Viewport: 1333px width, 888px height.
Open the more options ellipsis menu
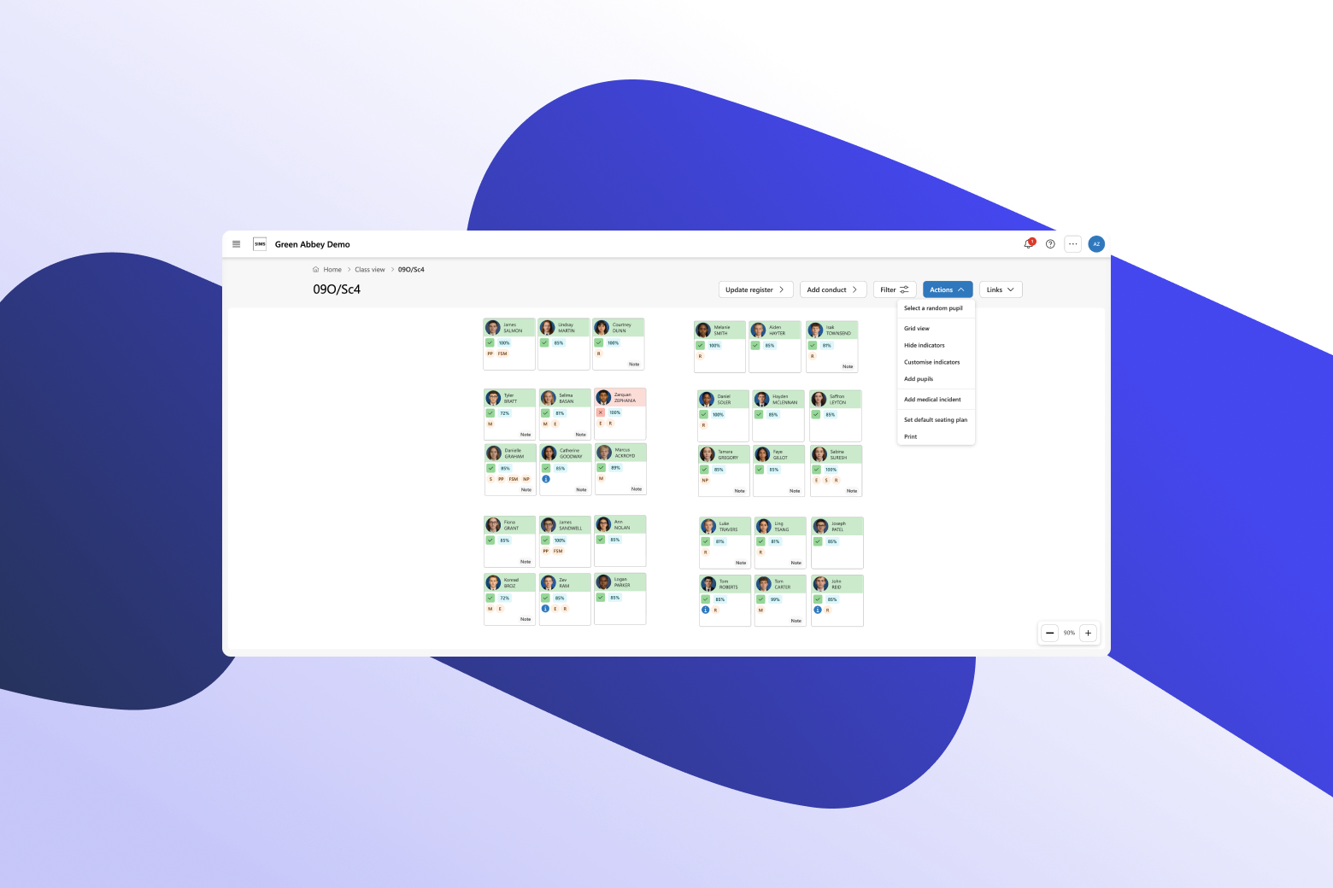pyautogui.click(x=1073, y=244)
